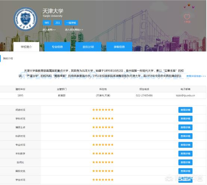Switch to the 专业信息 tab
The width and height of the screenshot is (207, 185).
click(57, 47)
